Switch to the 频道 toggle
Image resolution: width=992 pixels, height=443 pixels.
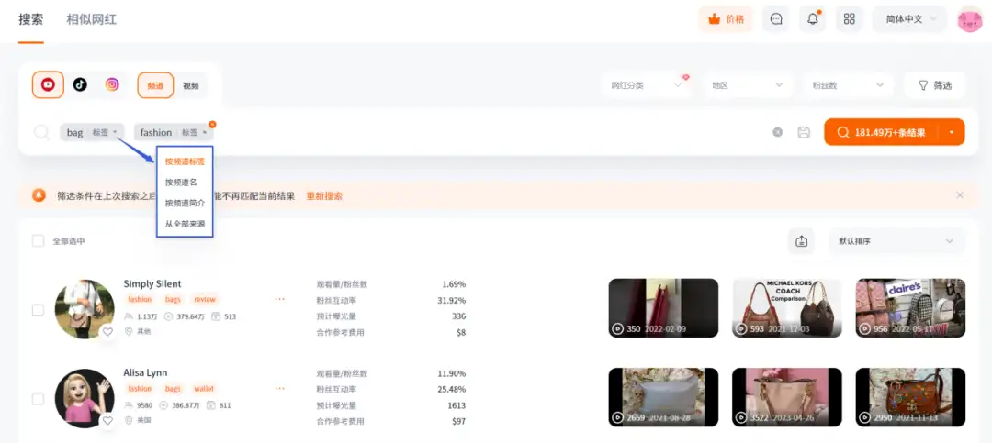[155, 85]
